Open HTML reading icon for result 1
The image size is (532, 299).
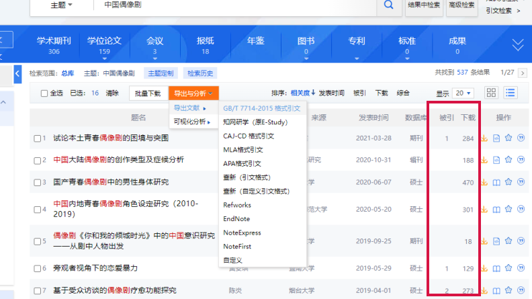496,138
